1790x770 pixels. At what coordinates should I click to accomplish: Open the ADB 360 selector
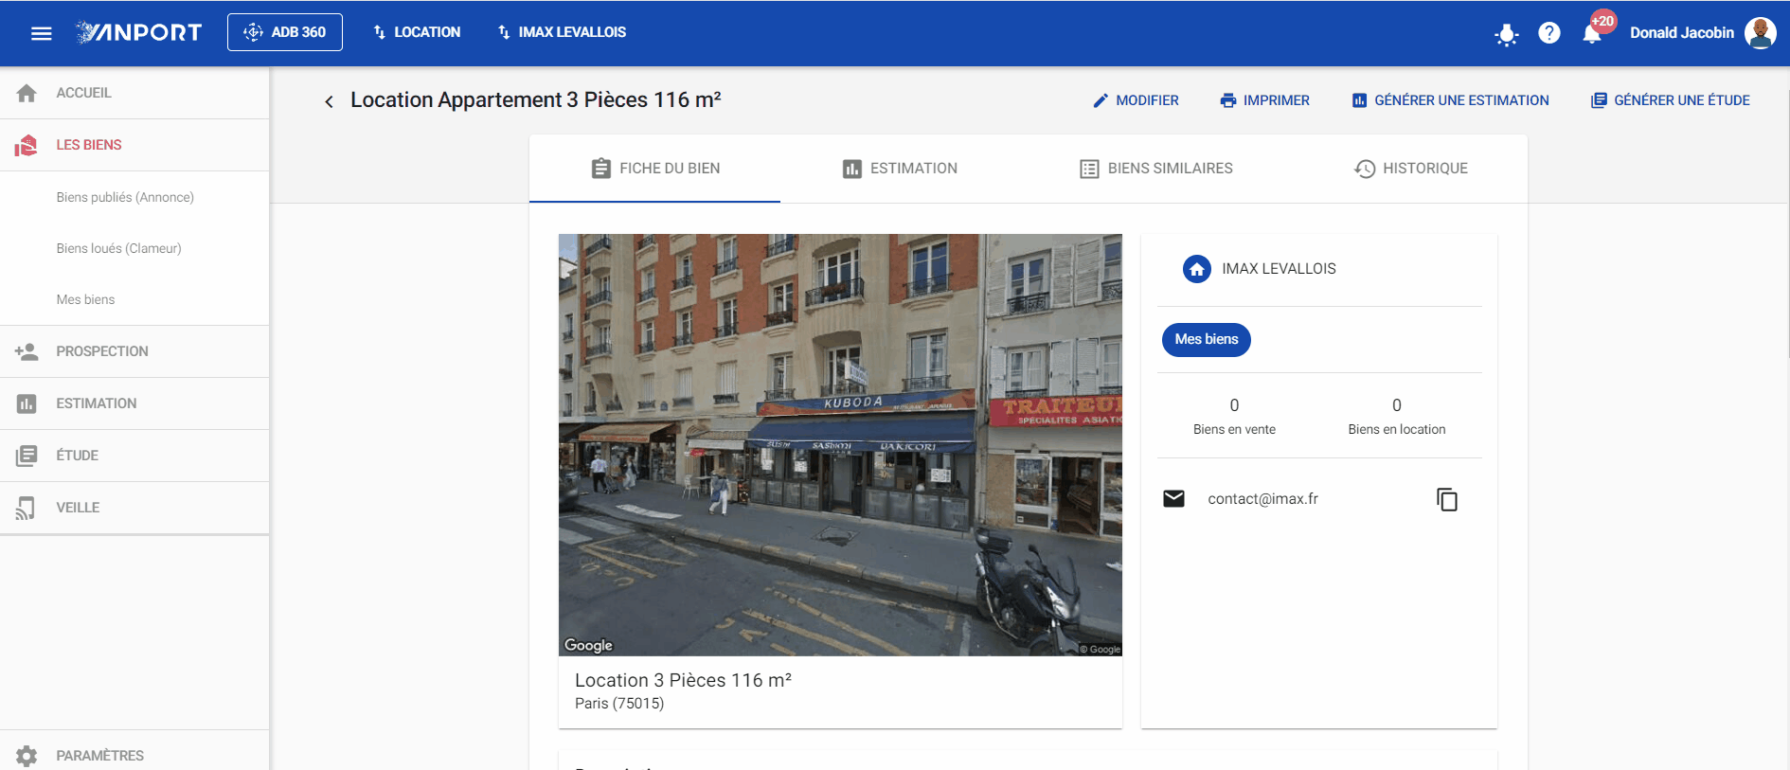click(285, 32)
